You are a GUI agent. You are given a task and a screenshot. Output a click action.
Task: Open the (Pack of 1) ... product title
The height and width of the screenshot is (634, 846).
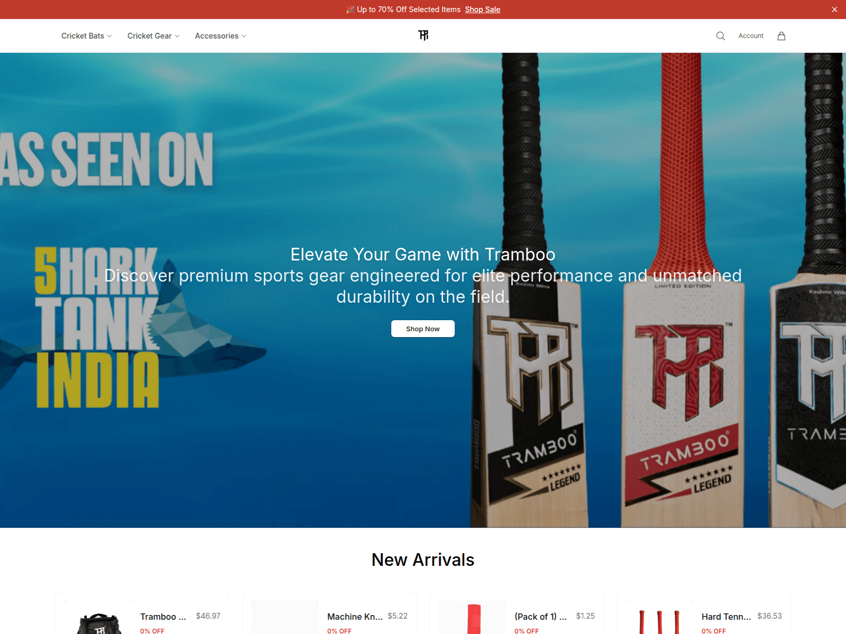coord(540,617)
